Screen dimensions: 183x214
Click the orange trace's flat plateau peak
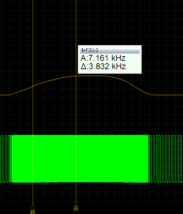pos(91,76)
